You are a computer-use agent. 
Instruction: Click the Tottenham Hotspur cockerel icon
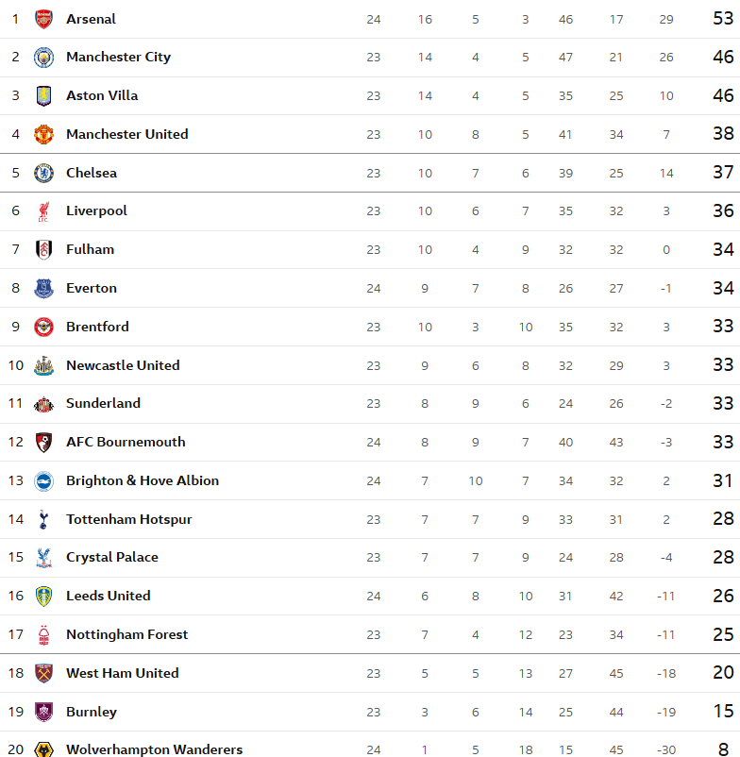(43, 519)
